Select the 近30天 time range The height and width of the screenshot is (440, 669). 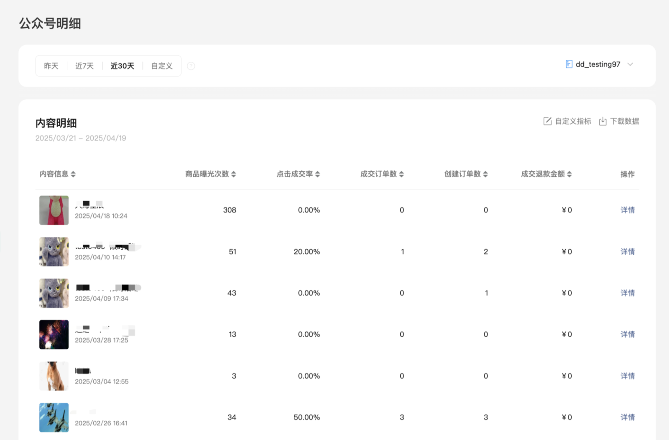(x=122, y=66)
